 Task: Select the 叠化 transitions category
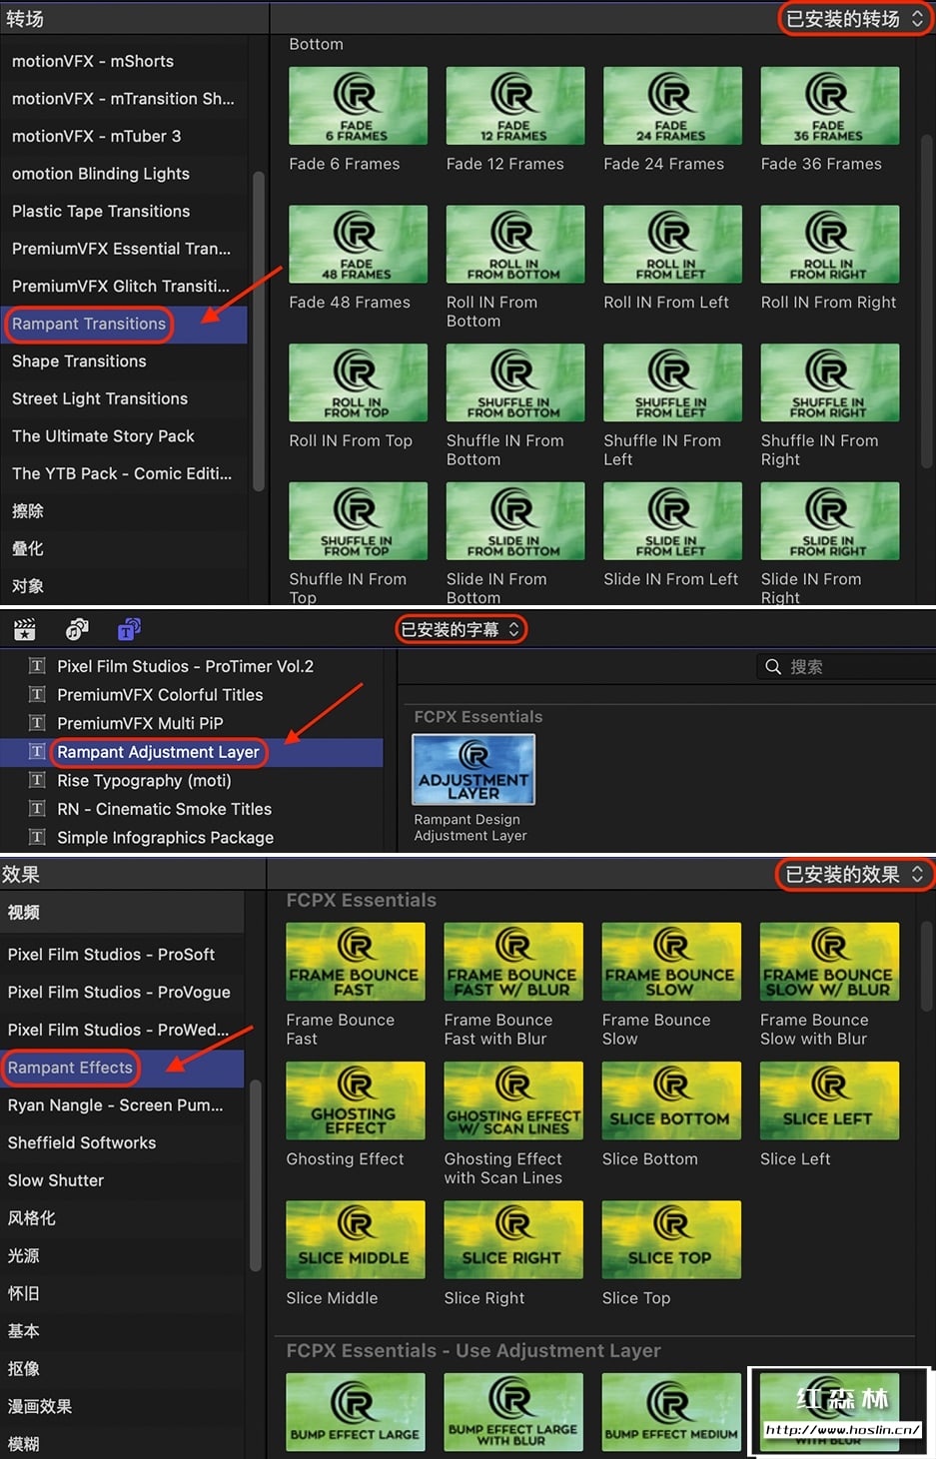coord(124,548)
